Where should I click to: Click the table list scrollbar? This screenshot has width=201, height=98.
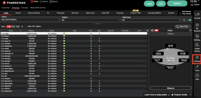pos(148,33)
